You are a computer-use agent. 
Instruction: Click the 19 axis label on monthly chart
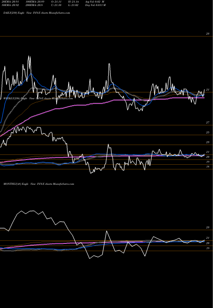tap(208, 248)
